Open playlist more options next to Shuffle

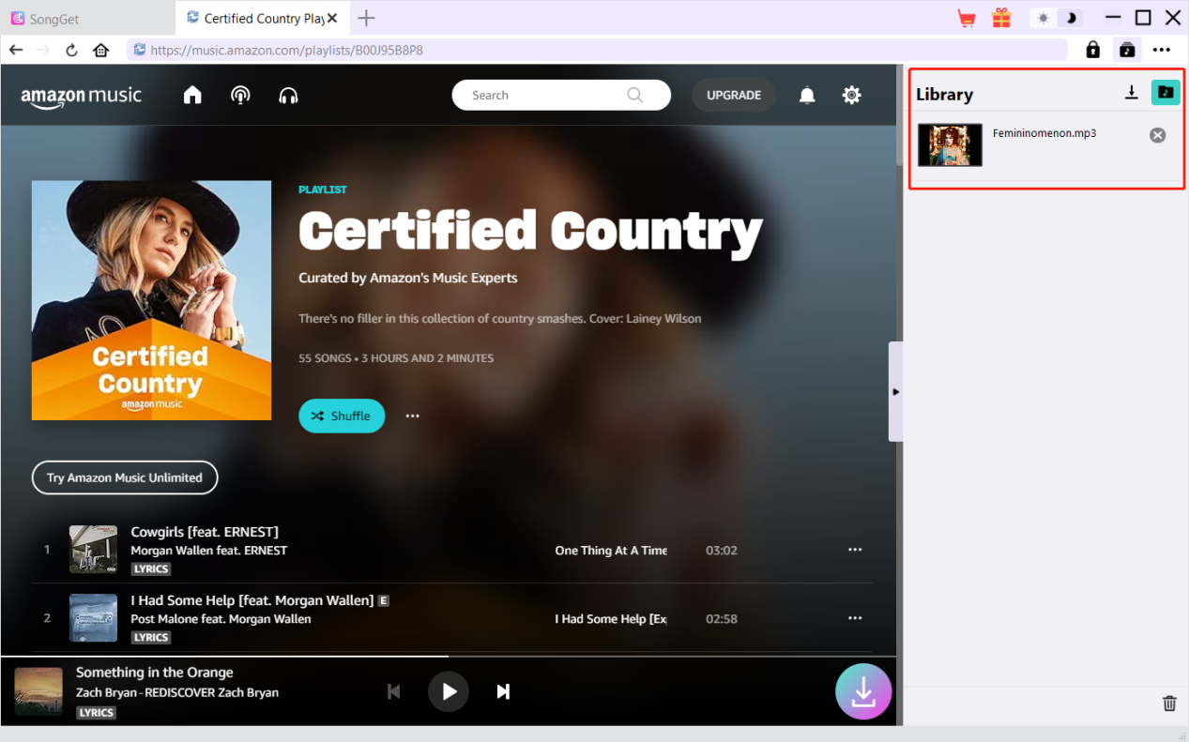pos(412,416)
